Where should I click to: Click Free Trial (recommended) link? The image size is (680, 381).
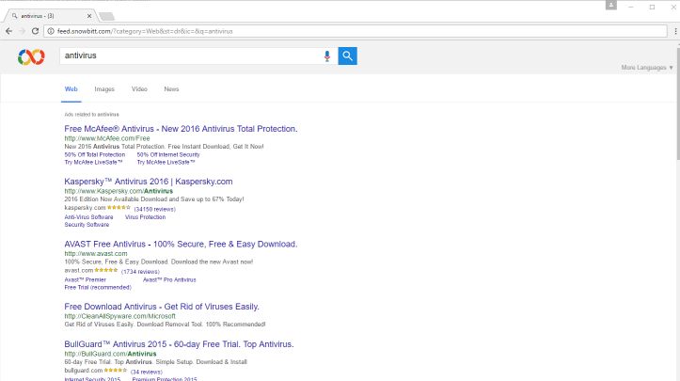pos(98,287)
